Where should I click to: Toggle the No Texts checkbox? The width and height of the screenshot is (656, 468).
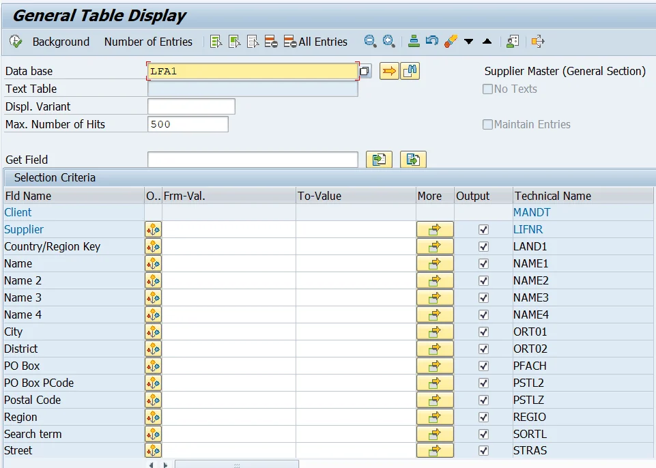point(487,89)
